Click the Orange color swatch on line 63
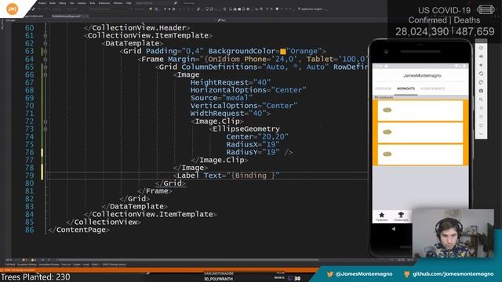Image resolution: width=502 pixels, height=282 pixels. coord(283,52)
